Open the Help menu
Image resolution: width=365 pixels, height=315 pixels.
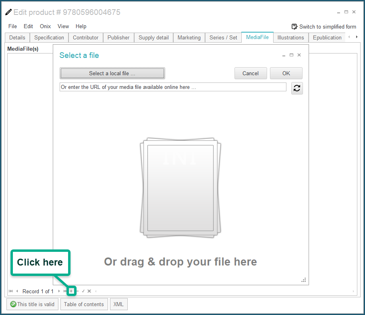click(81, 26)
